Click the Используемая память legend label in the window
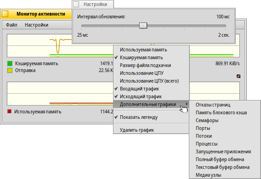The width and height of the screenshot is (261, 179). (38, 112)
